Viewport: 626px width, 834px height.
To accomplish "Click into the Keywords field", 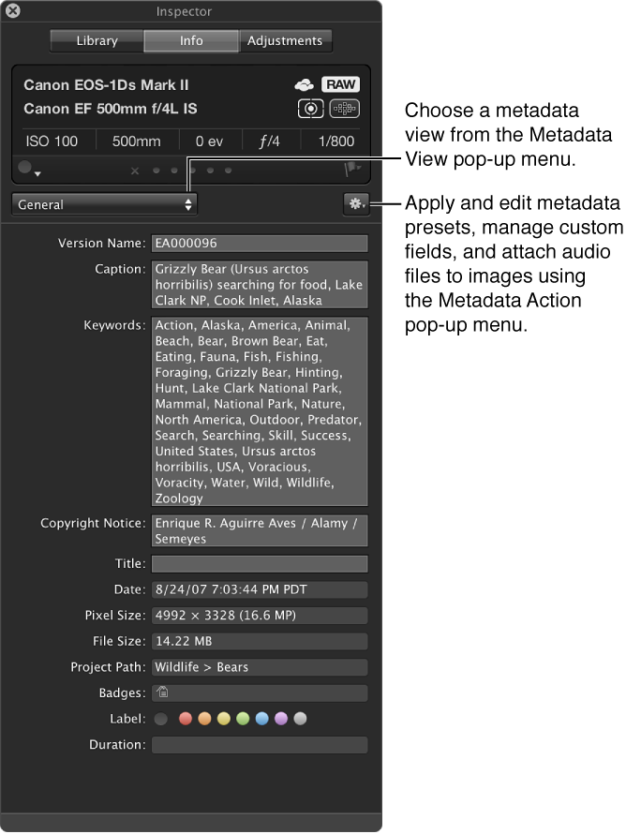I will (x=260, y=411).
